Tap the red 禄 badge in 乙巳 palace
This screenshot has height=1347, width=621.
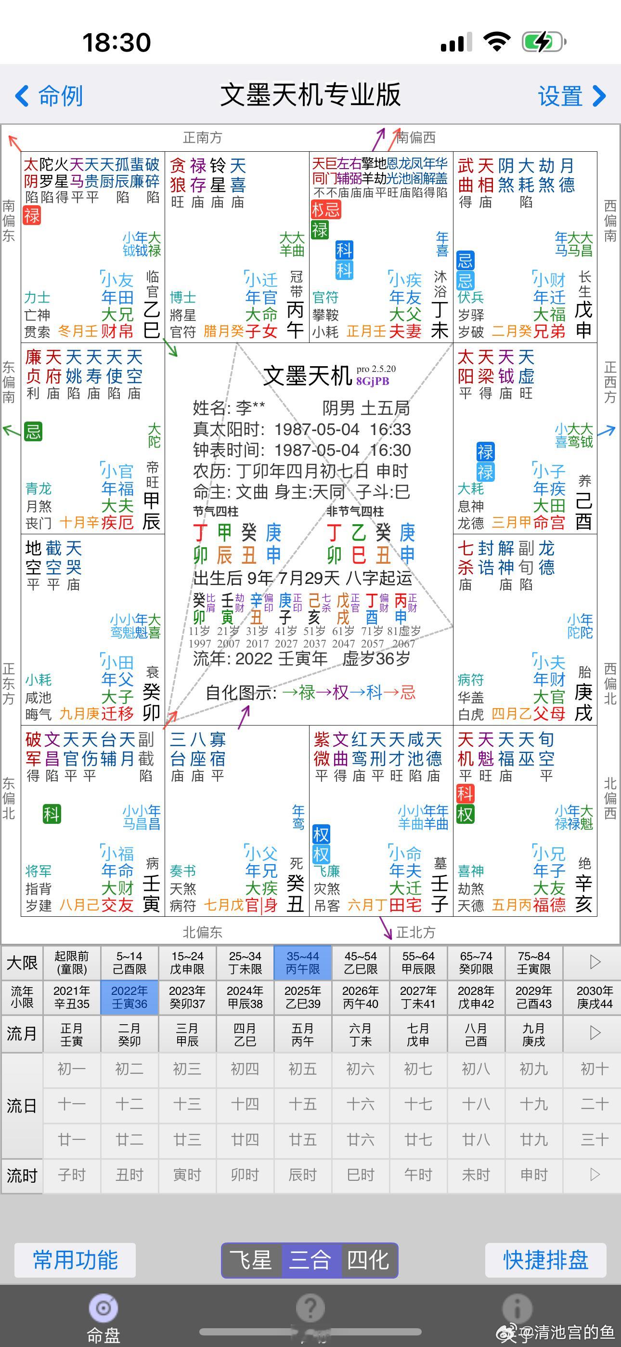[x=32, y=215]
